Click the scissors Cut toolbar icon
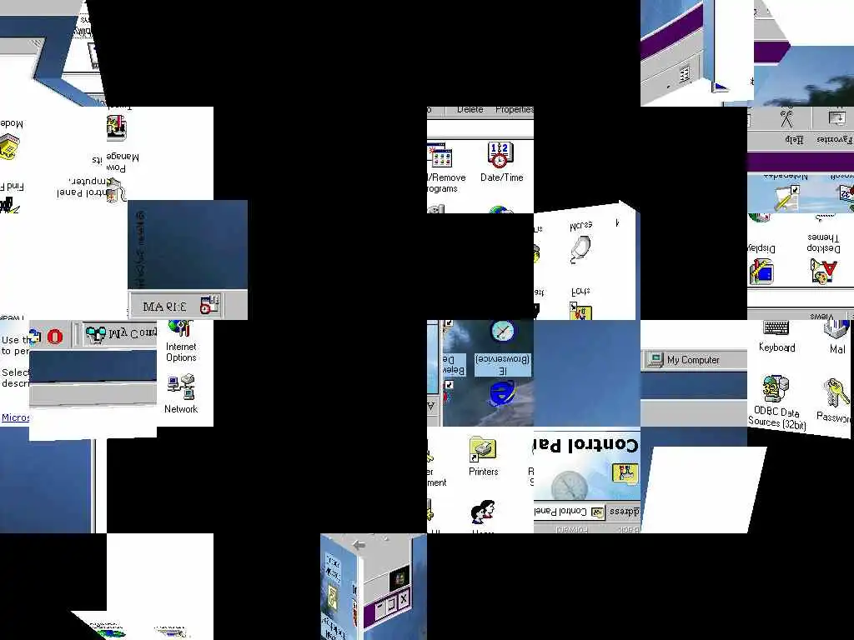 (x=786, y=118)
